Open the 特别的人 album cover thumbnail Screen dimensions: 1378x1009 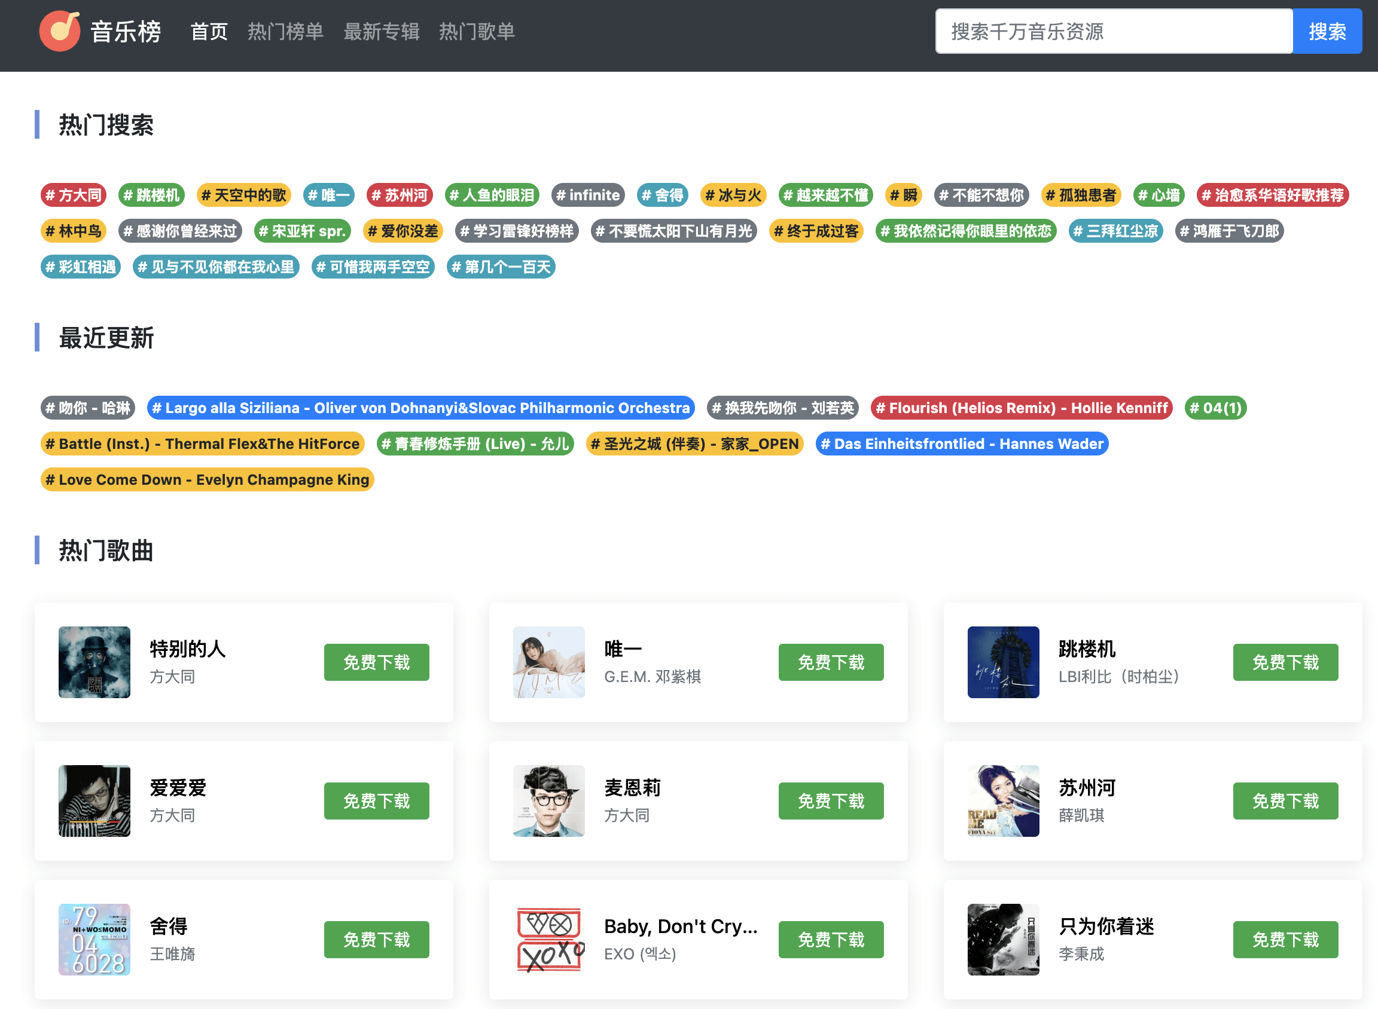[x=94, y=662]
